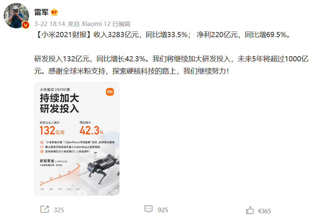Click the like count 4365
312x217 pixels.
[264, 211]
